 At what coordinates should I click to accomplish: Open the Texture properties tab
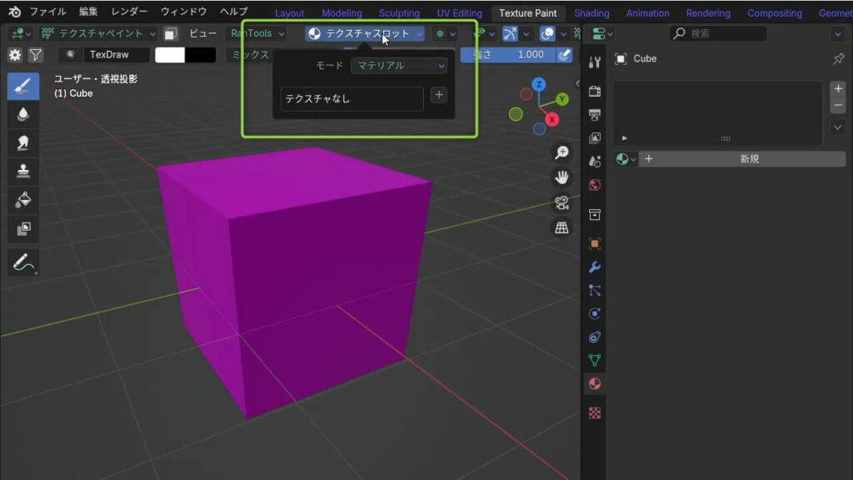pos(595,413)
